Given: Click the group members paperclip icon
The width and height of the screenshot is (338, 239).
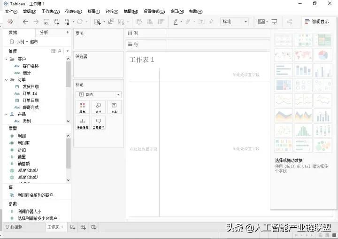Looking at the screenshot, I should [x=188, y=22].
